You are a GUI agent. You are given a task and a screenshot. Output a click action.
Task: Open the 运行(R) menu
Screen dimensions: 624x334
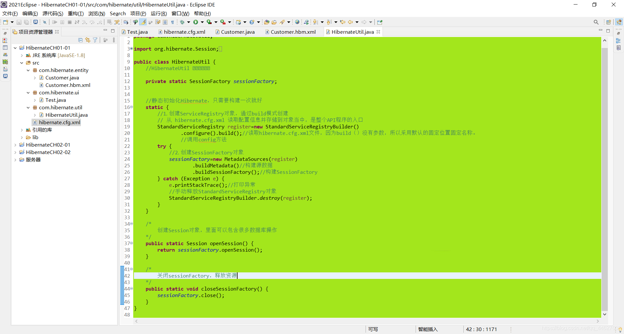[159, 13]
